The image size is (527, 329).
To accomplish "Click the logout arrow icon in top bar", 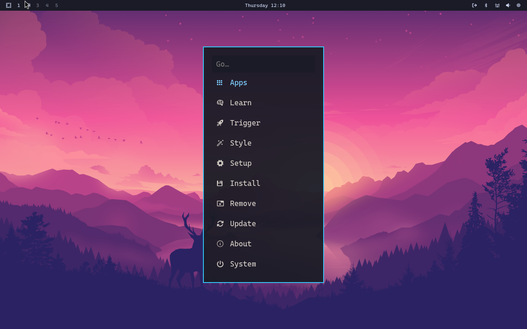I will click(474, 5).
